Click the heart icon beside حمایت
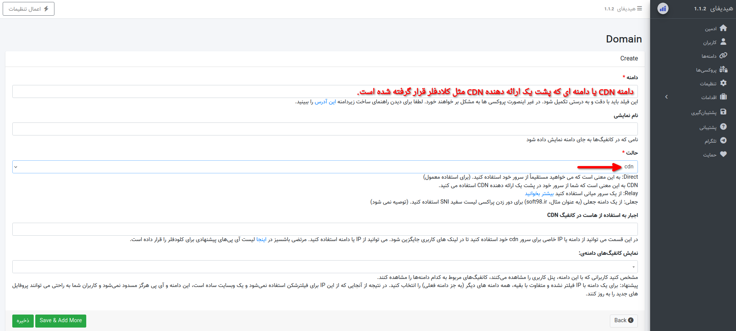 (x=723, y=154)
